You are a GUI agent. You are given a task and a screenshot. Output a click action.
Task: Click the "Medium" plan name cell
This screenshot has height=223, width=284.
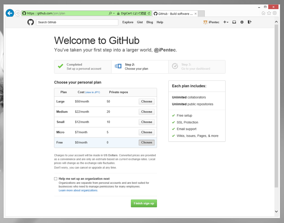[x=62, y=112]
